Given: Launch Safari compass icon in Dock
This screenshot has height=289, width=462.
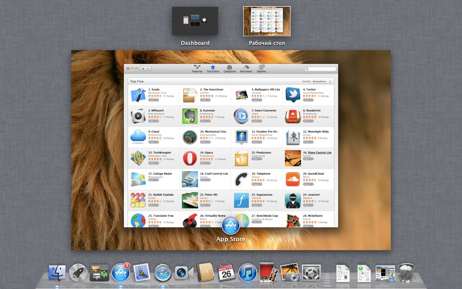Looking at the screenshot, I should [x=163, y=273].
